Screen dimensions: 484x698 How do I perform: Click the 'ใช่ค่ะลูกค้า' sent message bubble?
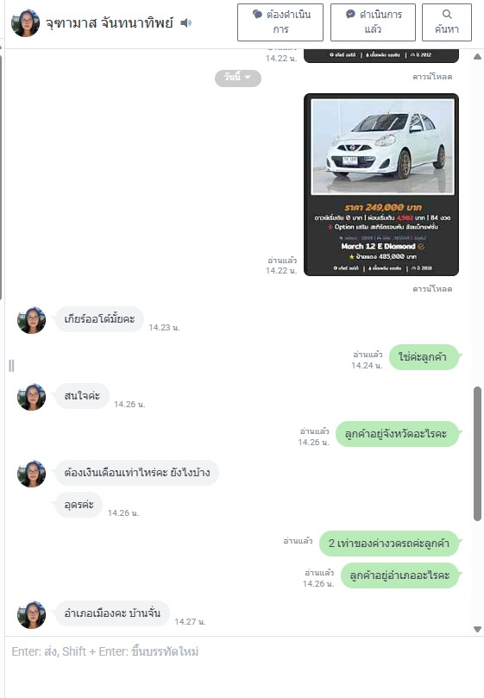click(423, 357)
